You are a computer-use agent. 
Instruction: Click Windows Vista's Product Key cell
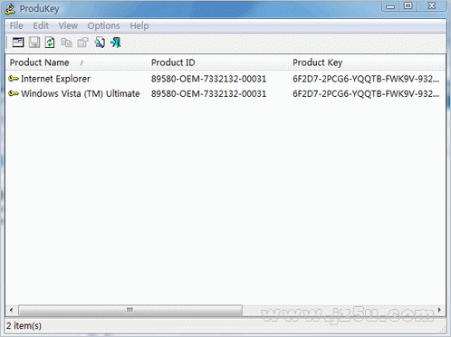366,93
